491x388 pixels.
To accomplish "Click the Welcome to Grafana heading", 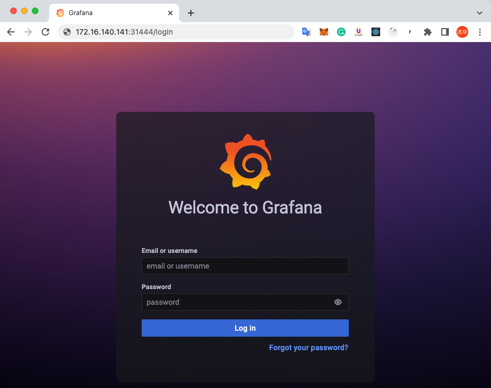I will pos(245,208).
